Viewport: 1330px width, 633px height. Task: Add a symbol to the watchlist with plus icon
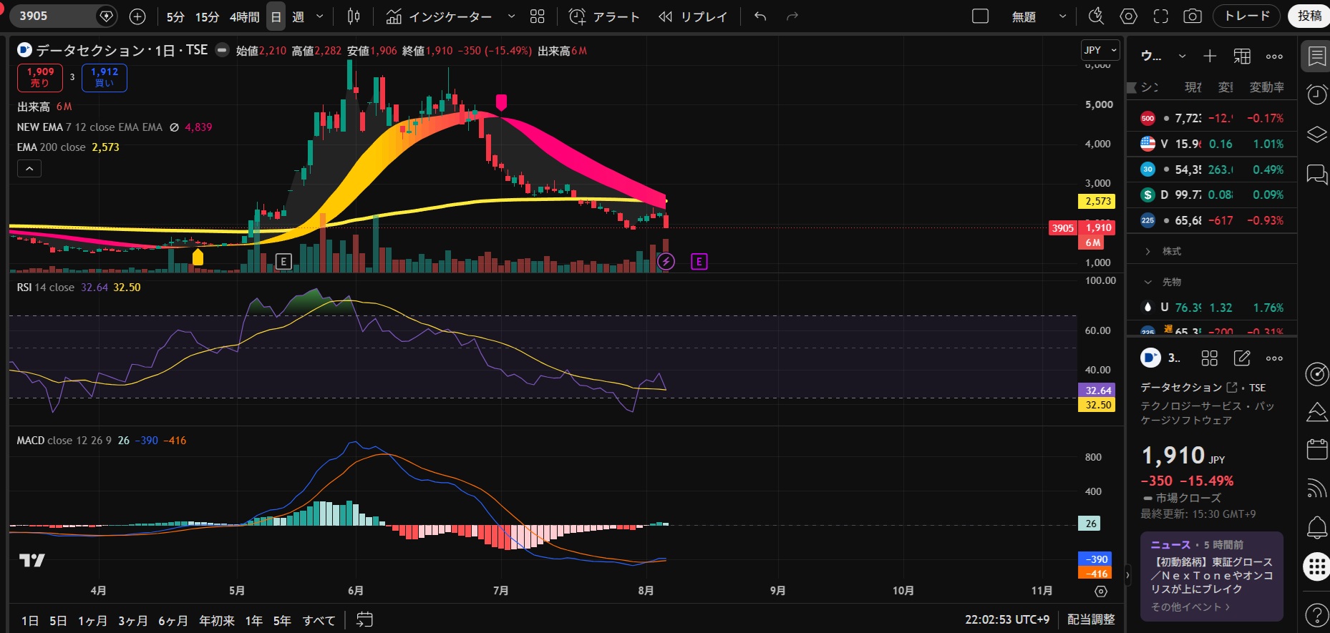point(1210,57)
